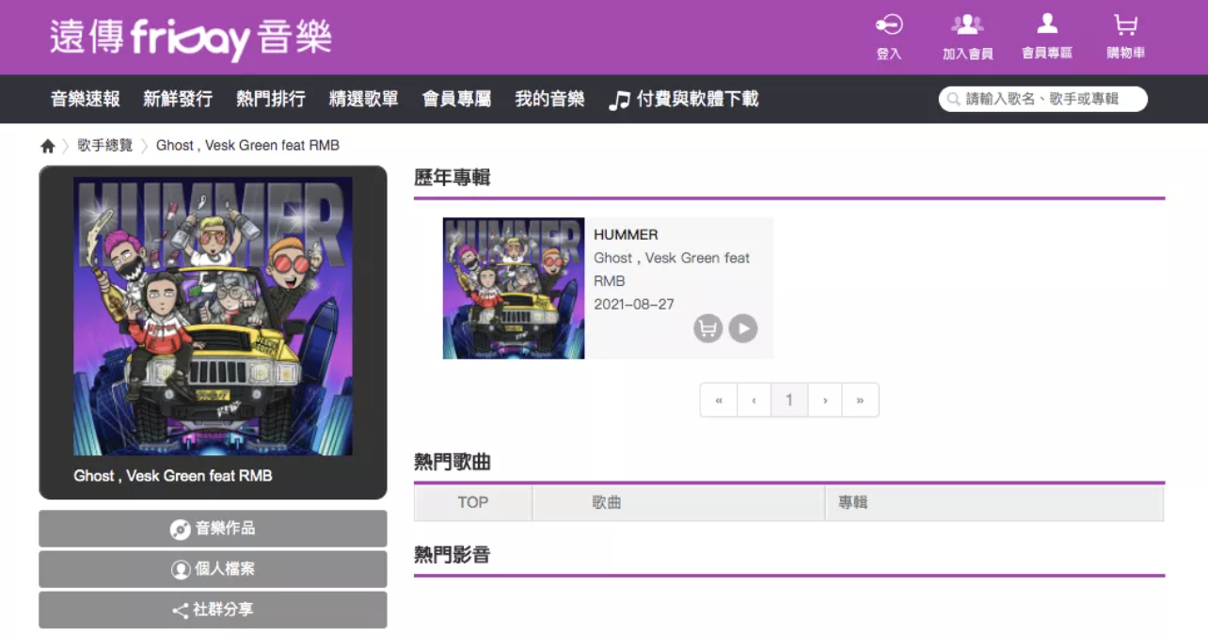Jump to last page in pagination

click(x=860, y=400)
